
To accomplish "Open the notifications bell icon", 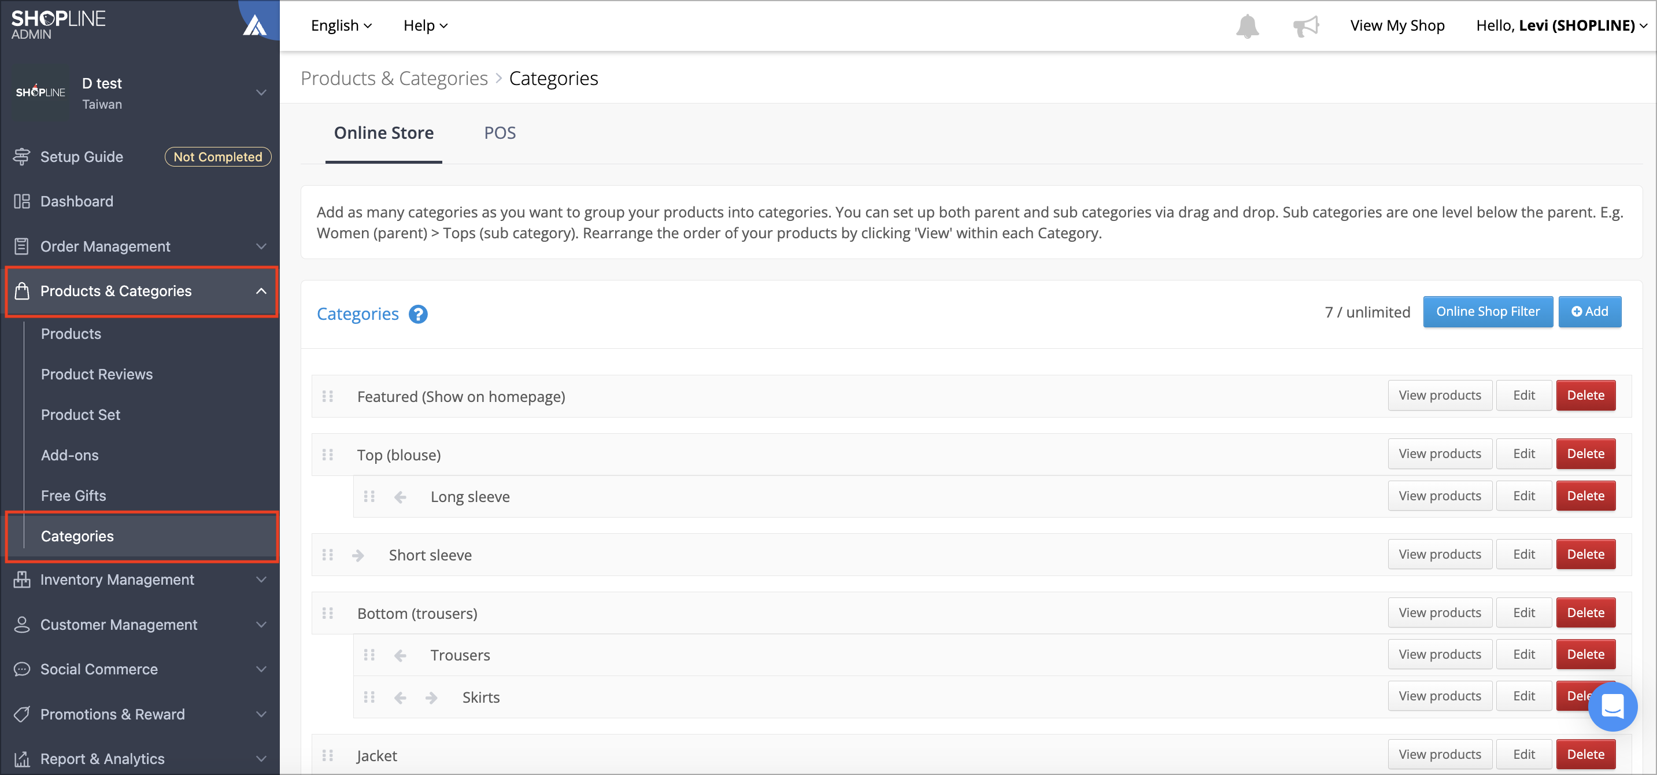I will [1247, 26].
